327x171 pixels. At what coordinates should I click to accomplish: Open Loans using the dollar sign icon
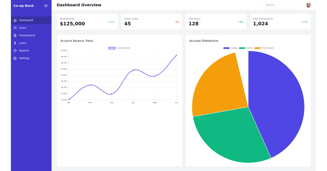point(15,43)
